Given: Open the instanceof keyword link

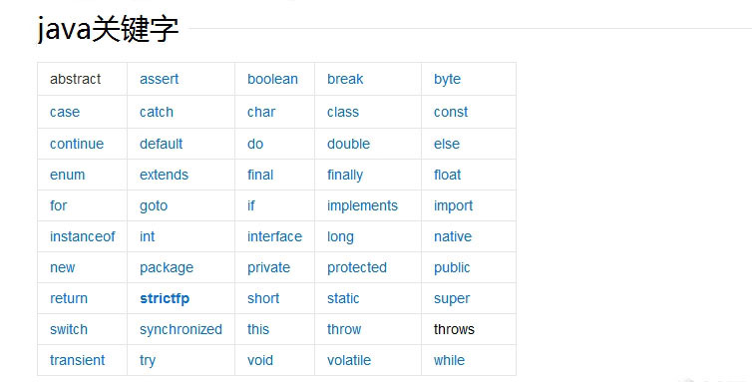Looking at the screenshot, I should [83, 236].
